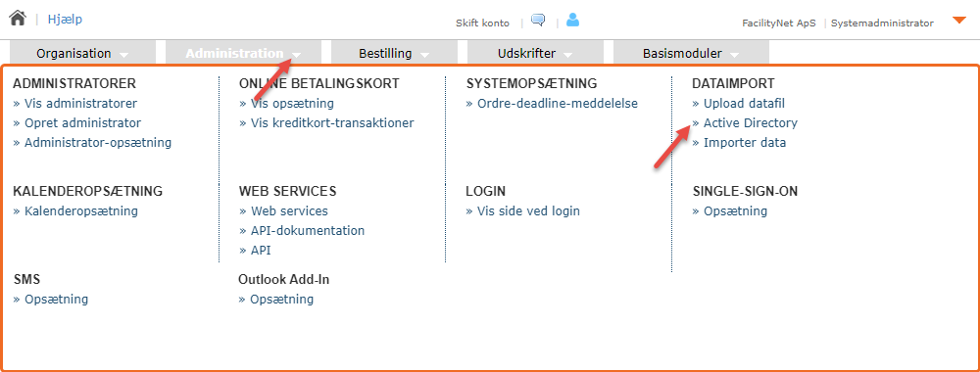Viewport: 980px width, 372px height.
Task: Click the SYSTEMOPSÆTNING heading
Action: tap(532, 83)
